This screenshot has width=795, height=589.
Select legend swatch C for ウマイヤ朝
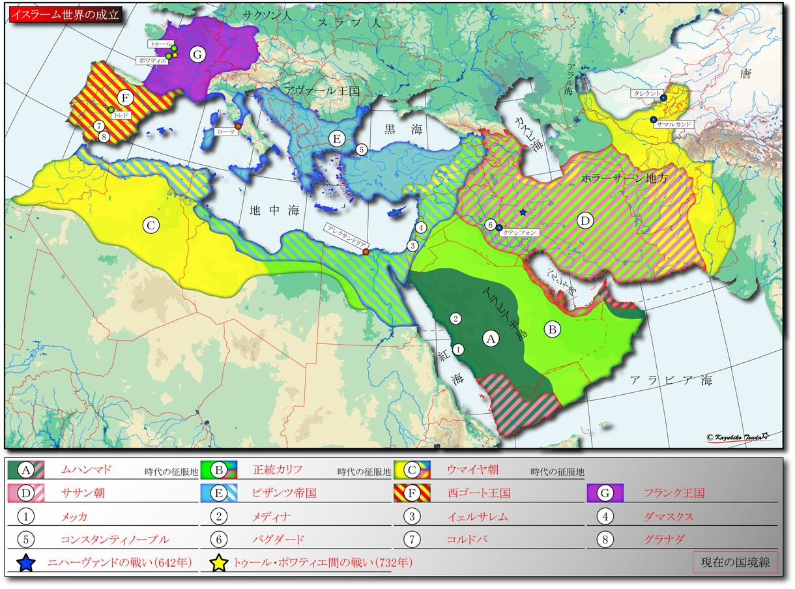tap(412, 469)
